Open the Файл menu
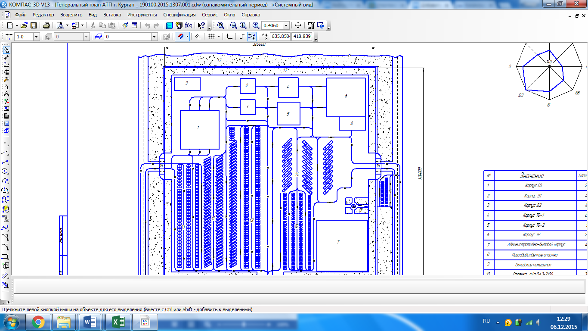The image size is (588, 331). [x=20, y=14]
